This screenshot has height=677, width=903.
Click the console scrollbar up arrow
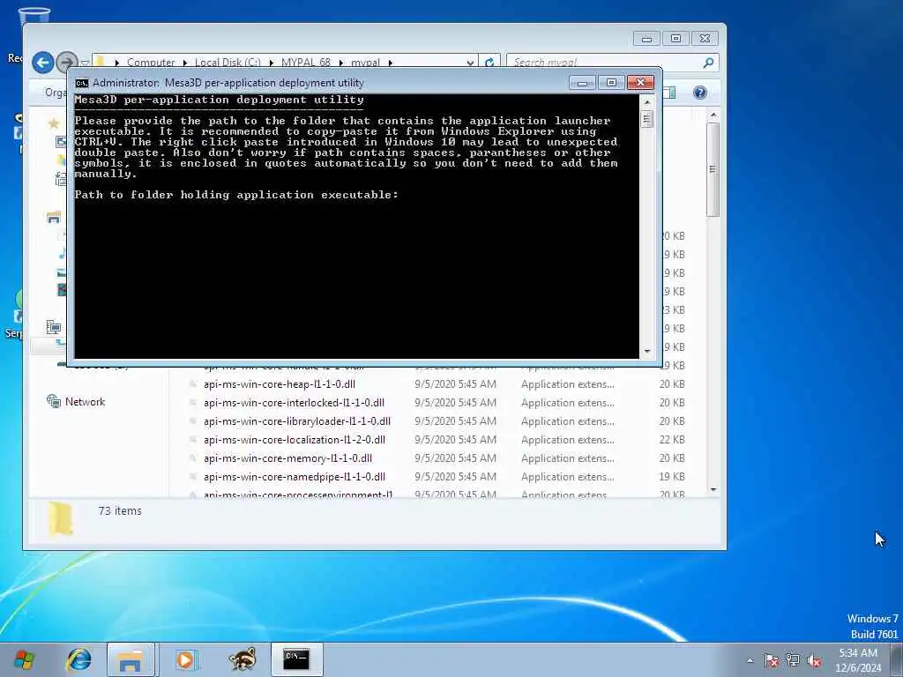[x=646, y=102]
